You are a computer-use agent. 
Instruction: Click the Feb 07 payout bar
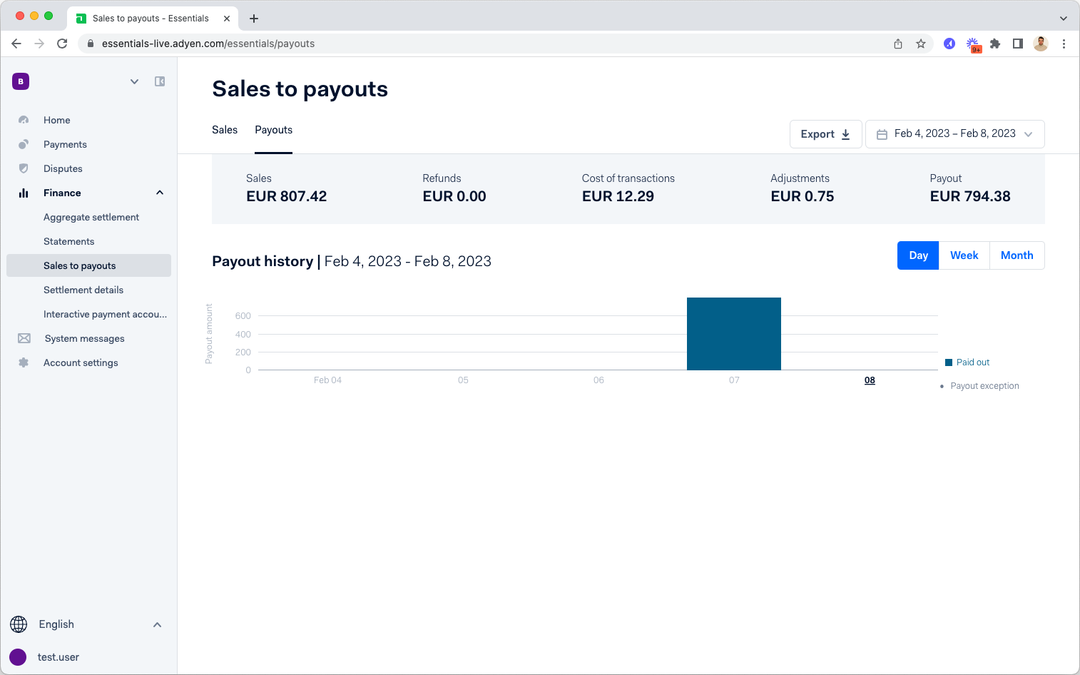[734, 334]
